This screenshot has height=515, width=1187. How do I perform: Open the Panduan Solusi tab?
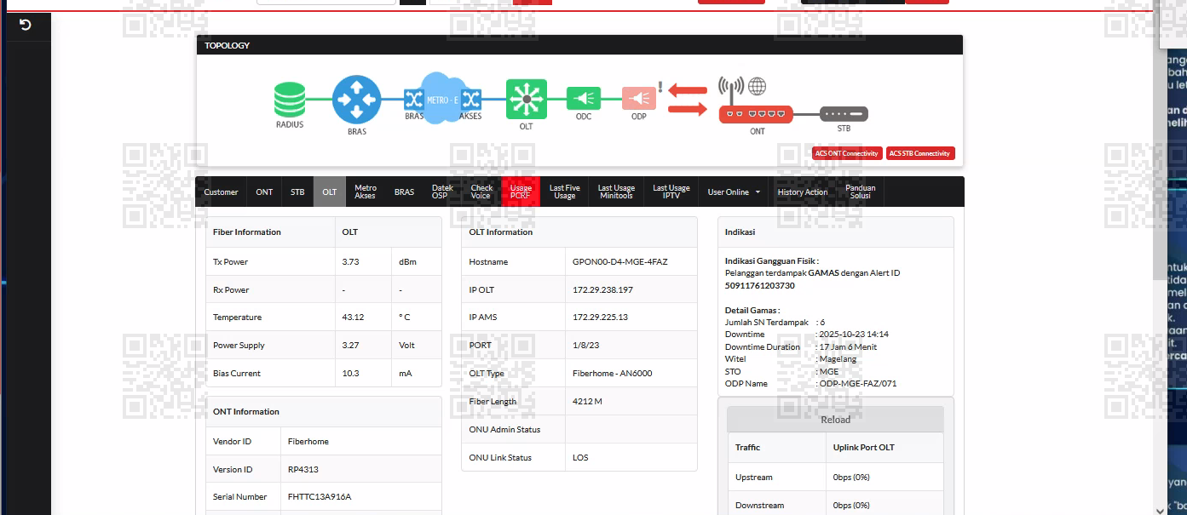(860, 192)
